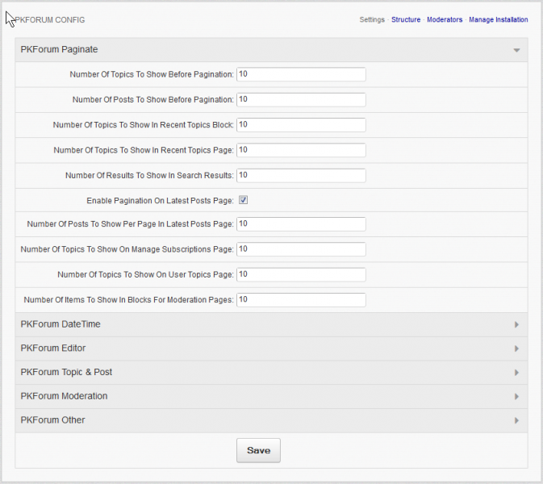Go to Manage Installation link
Screen dimensions: 543x484
pyautogui.click(x=498, y=19)
